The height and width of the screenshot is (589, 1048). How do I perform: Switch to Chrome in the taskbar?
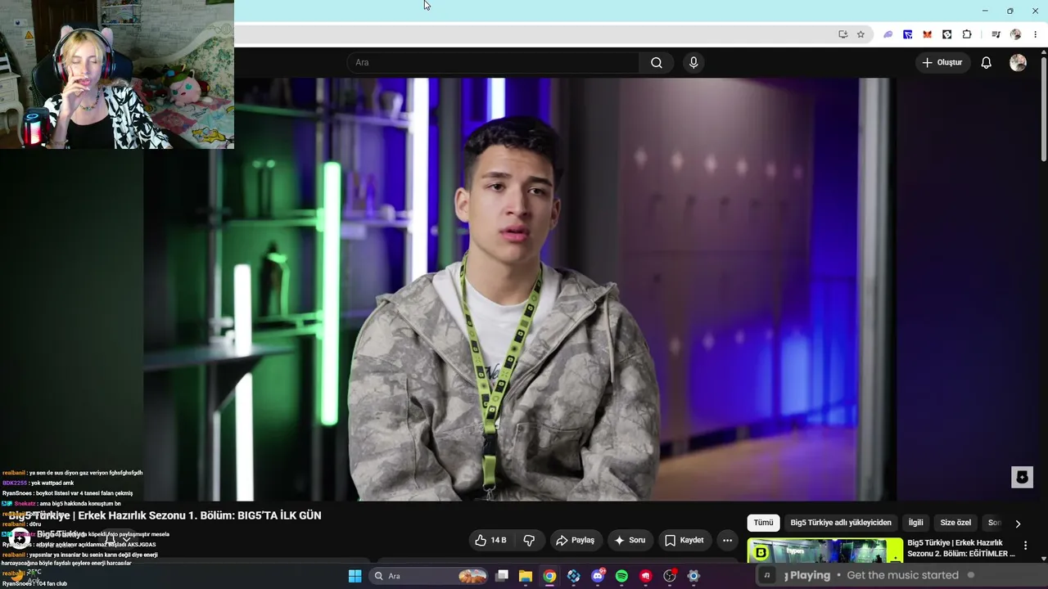549,576
